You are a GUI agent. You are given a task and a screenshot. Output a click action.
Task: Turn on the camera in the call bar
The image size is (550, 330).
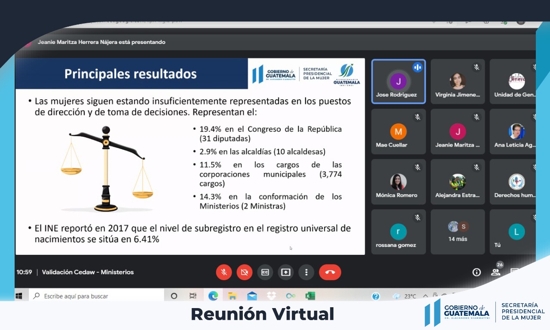click(x=244, y=272)
